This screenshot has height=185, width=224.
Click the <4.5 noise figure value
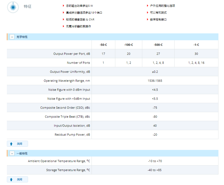(155, 90)
